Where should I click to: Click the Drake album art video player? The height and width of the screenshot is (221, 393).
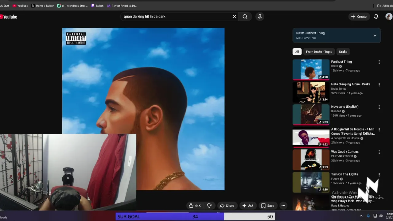point(143,109)
